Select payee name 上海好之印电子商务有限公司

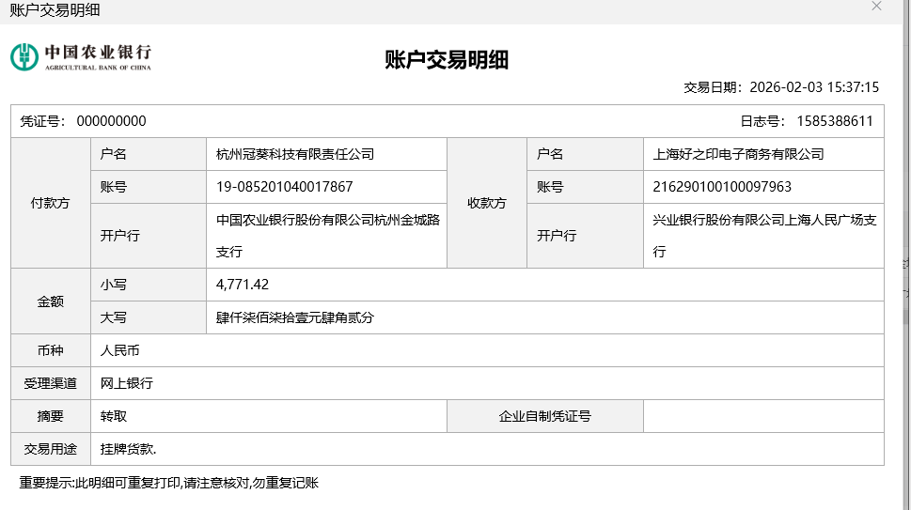[x=738, y=154]
